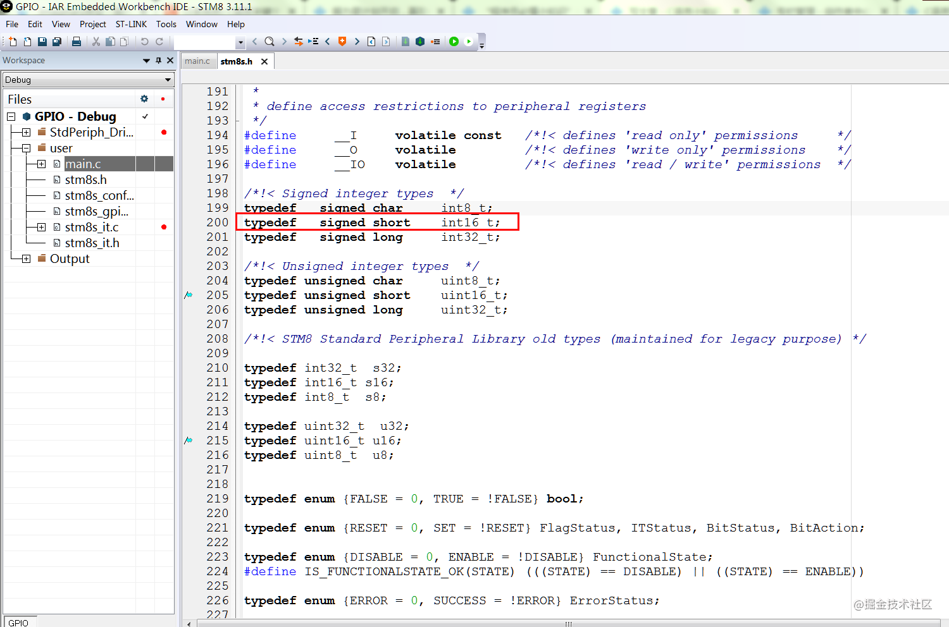Click the Navigate Forward document icon
Viewport: 949px width, 627px height.
point(386,42)
